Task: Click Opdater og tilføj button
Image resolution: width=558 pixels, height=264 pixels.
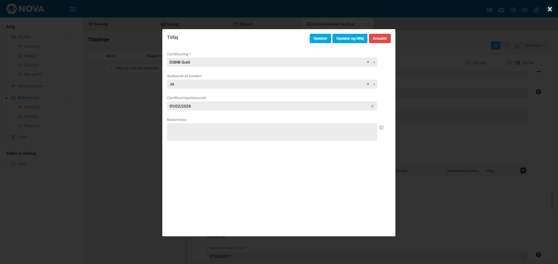Action: coord(350,38)
